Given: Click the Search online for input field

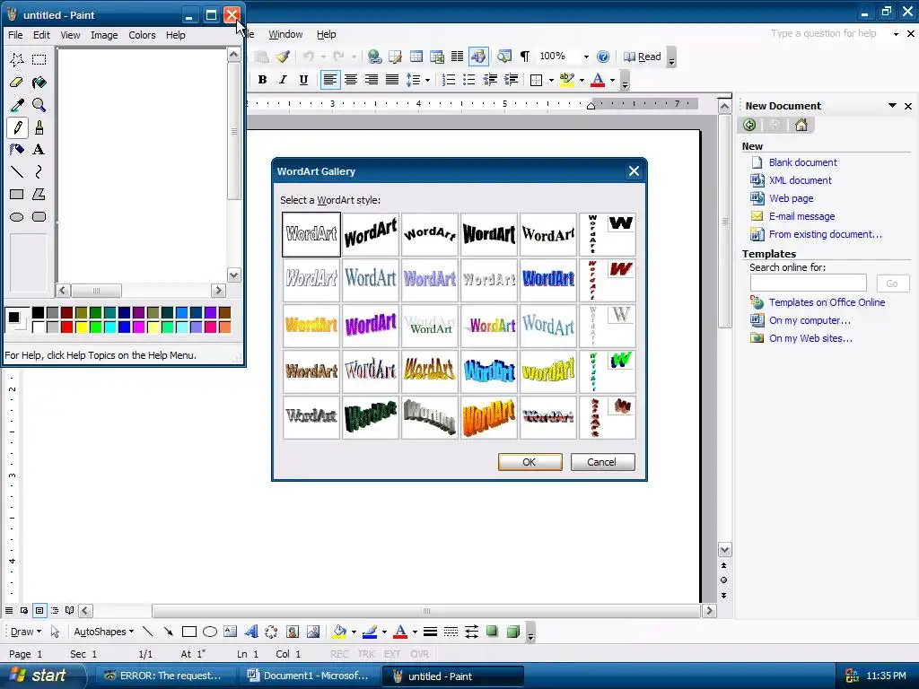Looking at the screenshot, I should (809, 283).
